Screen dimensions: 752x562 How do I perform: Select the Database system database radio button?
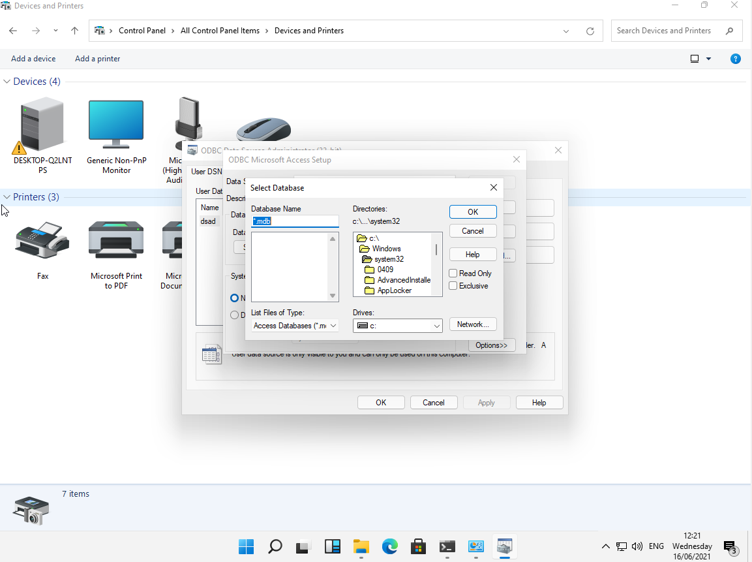click(234, 315)
